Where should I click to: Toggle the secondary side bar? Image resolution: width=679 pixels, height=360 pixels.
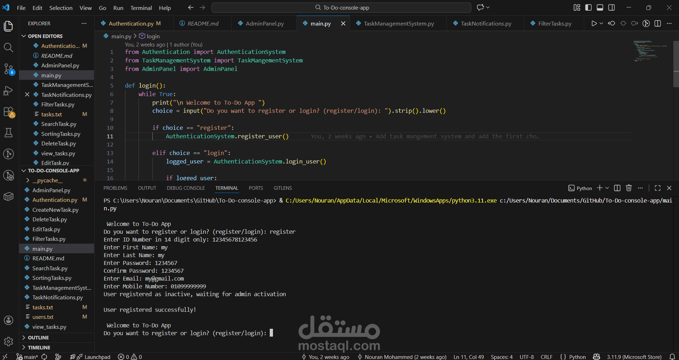coord(612,7)
